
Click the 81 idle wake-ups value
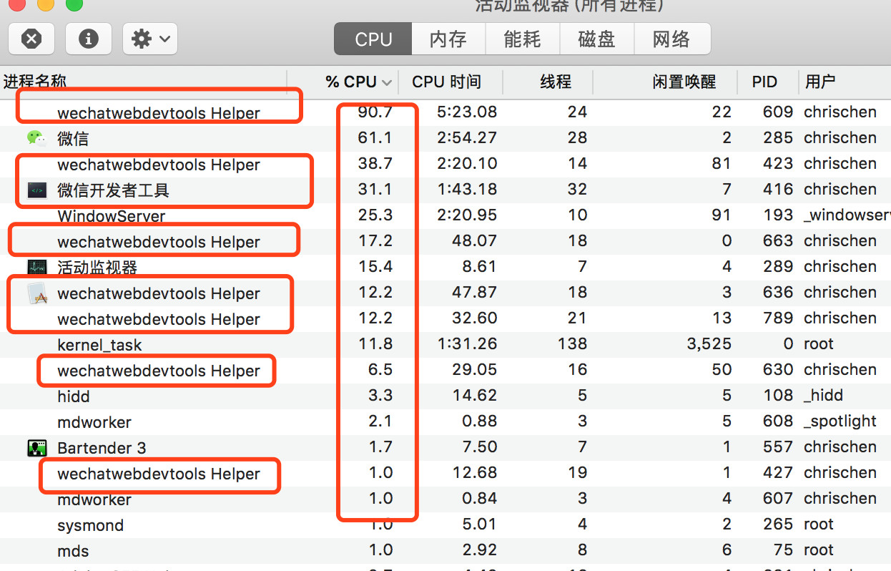click(722, 163)
